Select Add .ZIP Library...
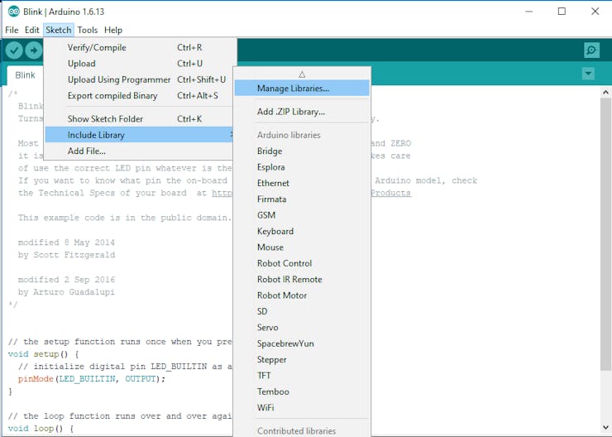Image resolution: width=612 pixels, height=437 pixels. point(302,112)
